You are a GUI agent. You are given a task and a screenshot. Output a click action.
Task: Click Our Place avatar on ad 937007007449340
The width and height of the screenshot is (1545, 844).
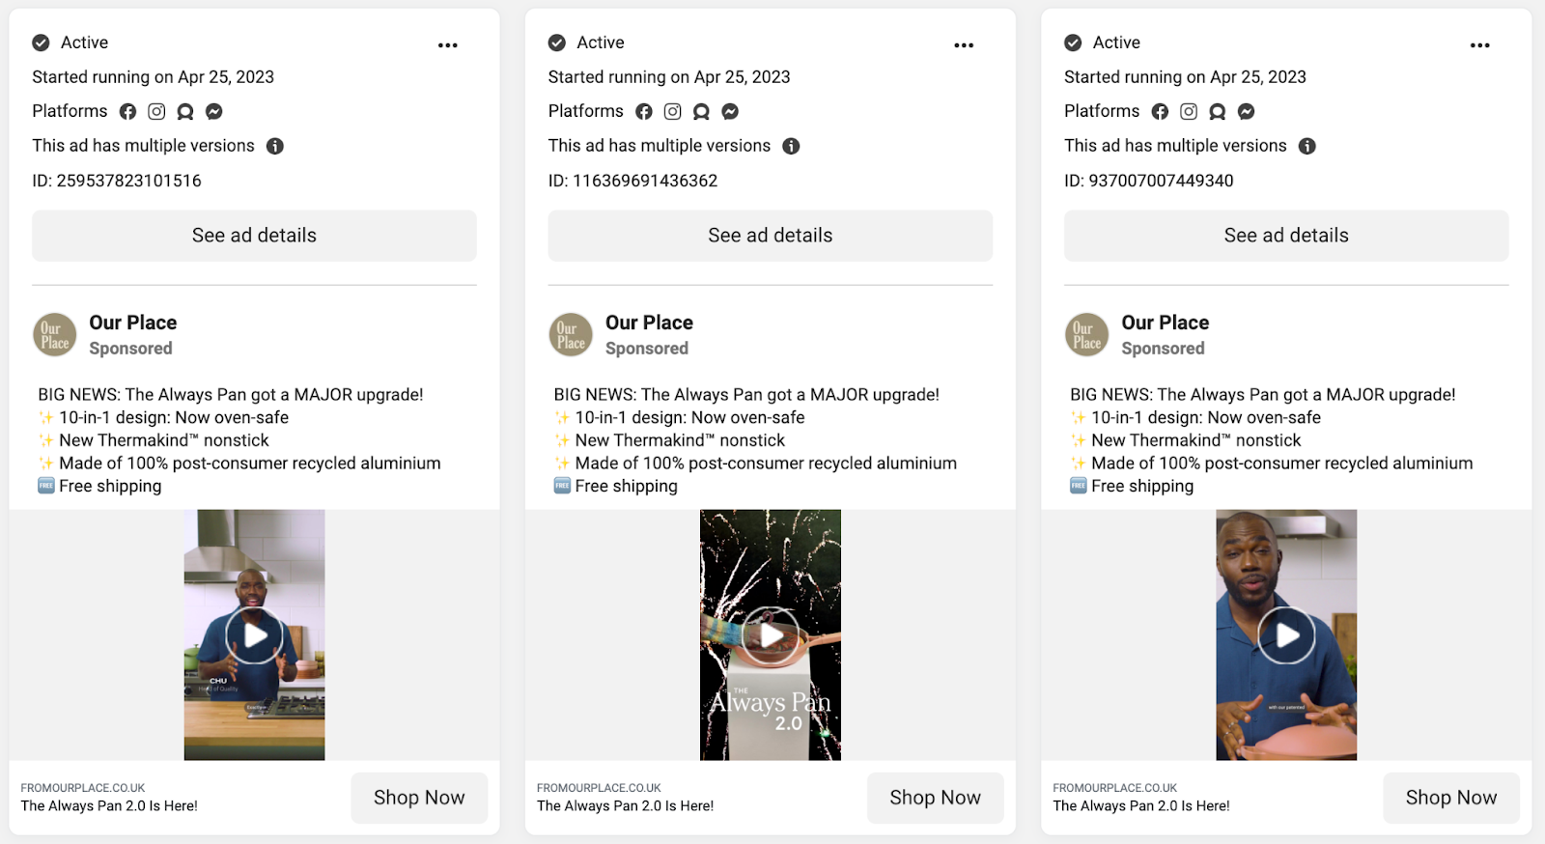(1086, 335)
